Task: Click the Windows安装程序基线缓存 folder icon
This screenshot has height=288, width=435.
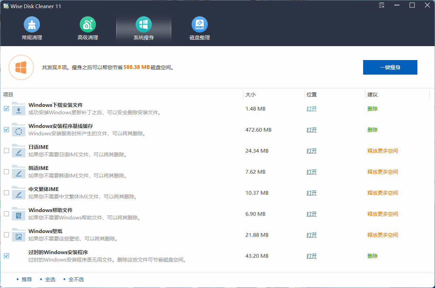Action: pos(19,130)
